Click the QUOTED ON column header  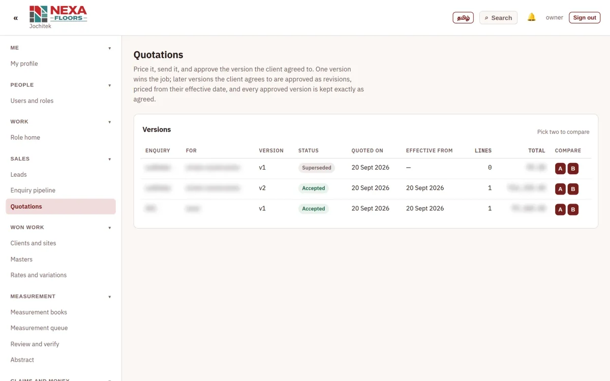click(367, 150)
